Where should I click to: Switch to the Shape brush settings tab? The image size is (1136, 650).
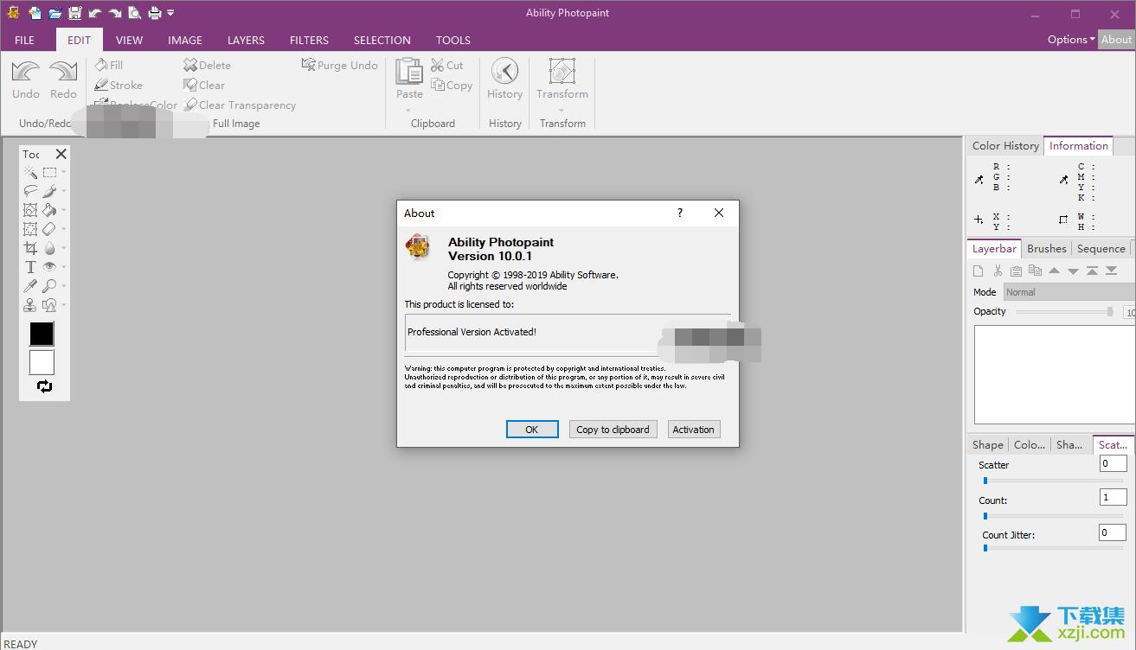[x=987, y=445]
